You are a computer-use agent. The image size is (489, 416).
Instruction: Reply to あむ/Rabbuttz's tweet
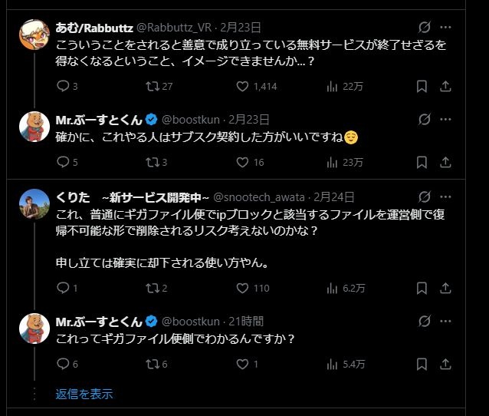click(63, 87)
